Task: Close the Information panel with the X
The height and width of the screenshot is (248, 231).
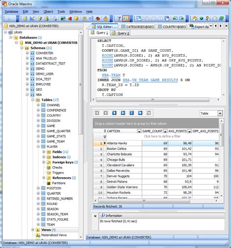Action: [x=96, y=216]
